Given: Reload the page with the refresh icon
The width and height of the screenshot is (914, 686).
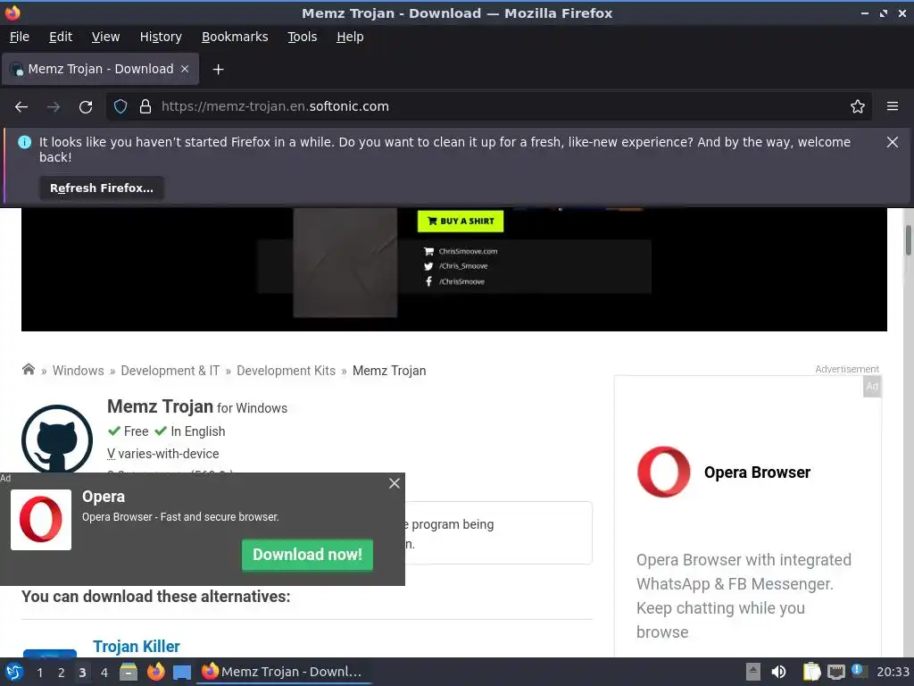Looking at the screenshot, I should (x=86, y=107).
